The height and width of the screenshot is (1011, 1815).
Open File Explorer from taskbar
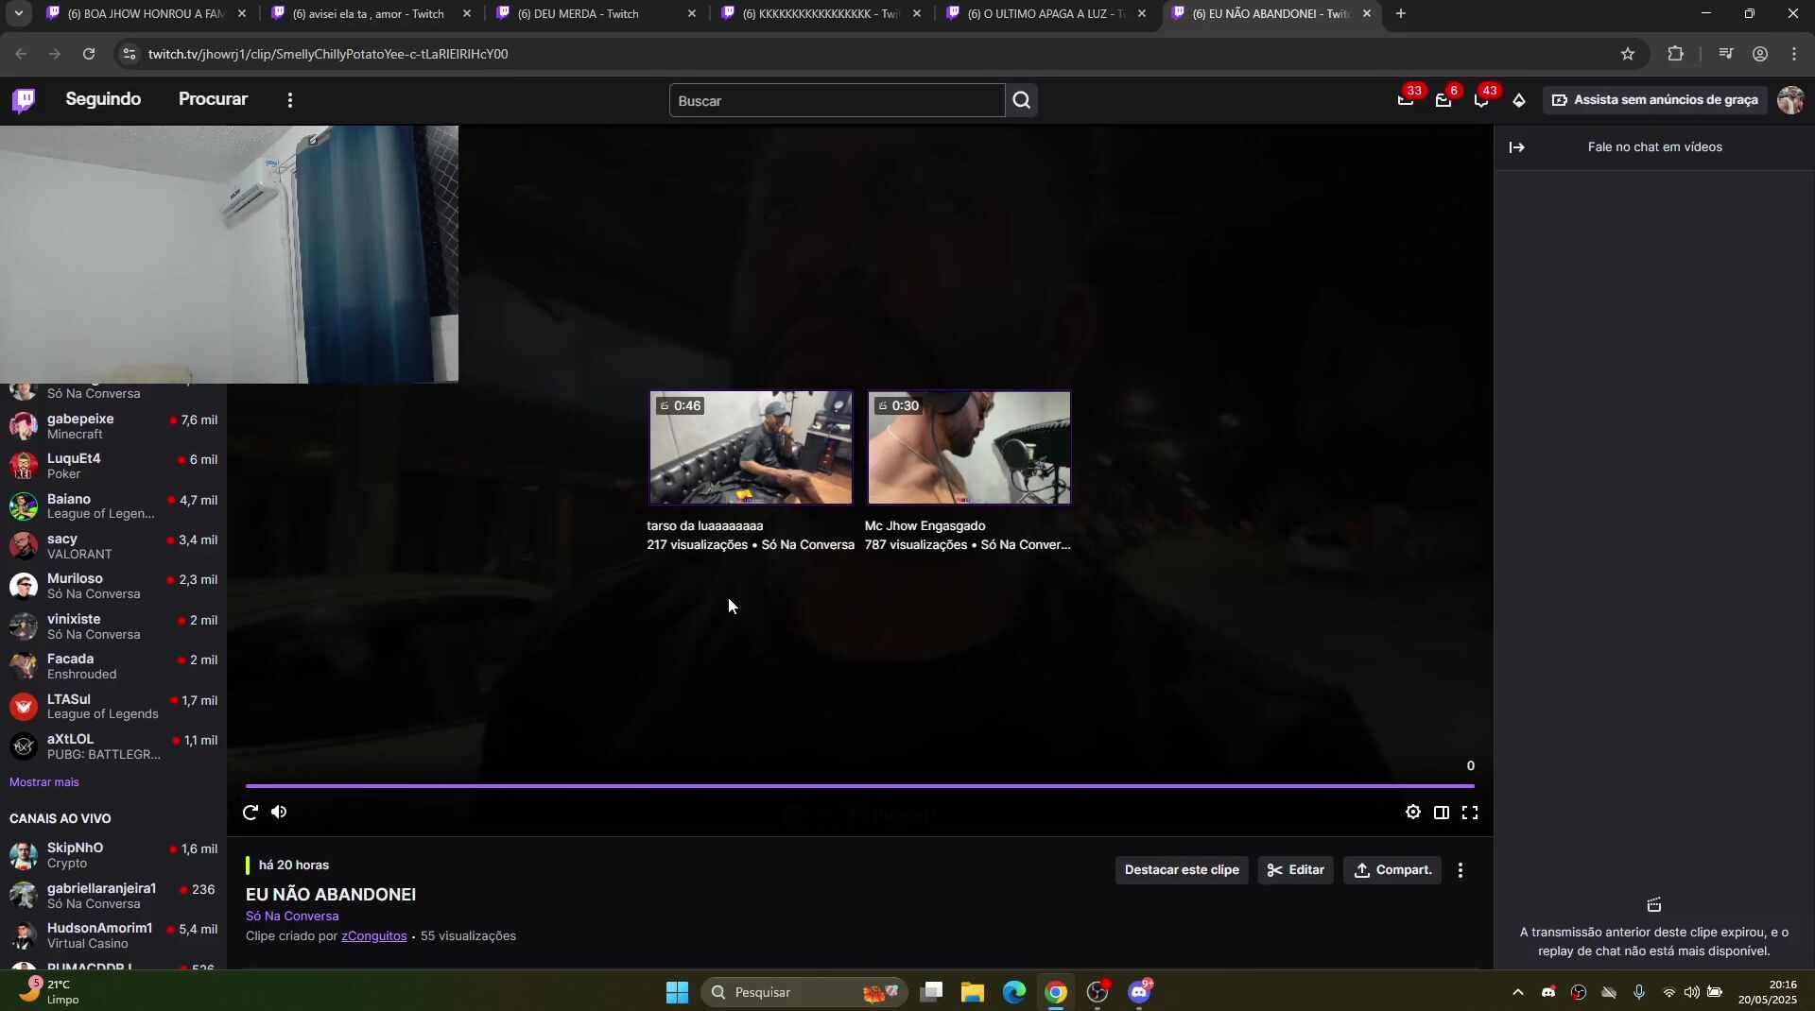(973, 992)
